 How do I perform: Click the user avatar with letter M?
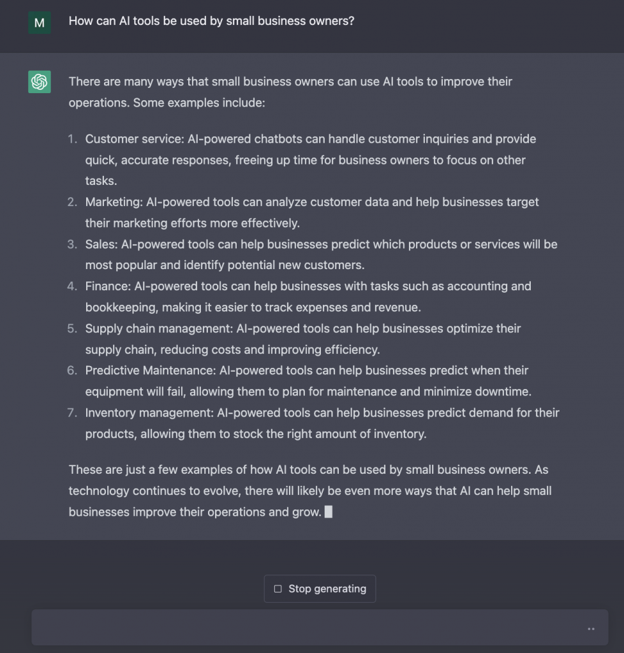[x=40, y=23]
